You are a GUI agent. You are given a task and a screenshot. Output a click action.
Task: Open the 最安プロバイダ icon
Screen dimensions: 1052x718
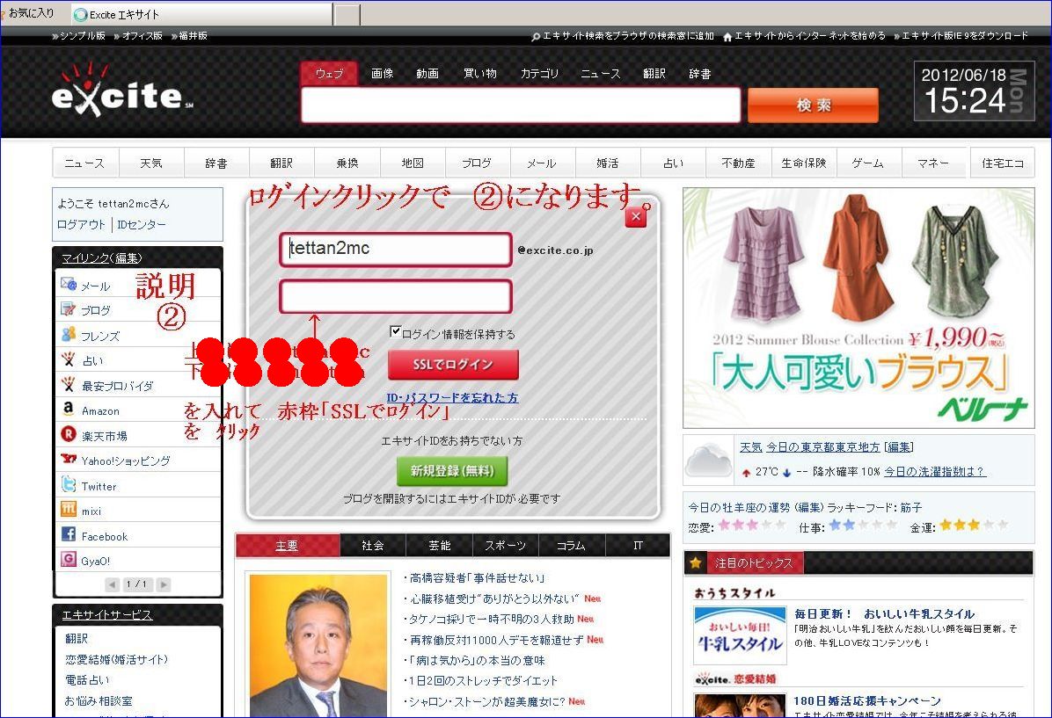[x=69, y=384]
